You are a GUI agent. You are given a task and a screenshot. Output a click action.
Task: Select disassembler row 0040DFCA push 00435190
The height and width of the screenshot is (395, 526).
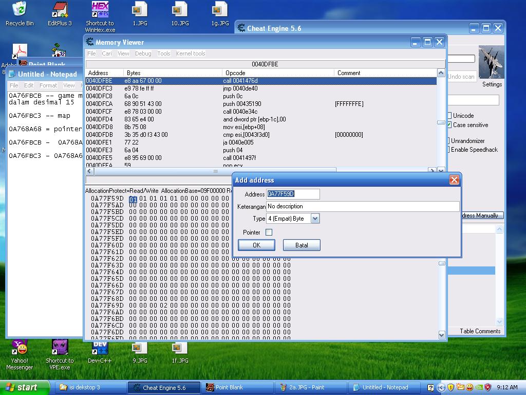(x=261, y=104)
